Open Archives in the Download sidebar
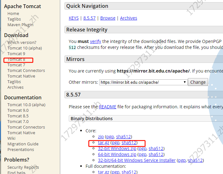The width and height of the screenshot is (223, 174). [x=15, y=87]
